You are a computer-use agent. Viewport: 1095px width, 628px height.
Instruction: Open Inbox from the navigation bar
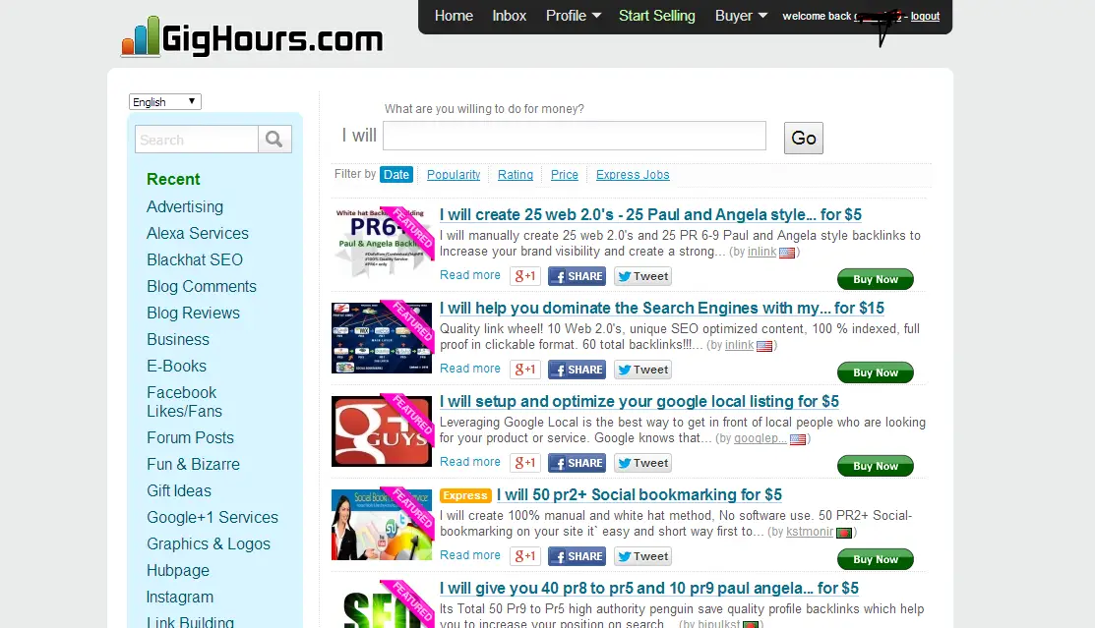(509, 16)
